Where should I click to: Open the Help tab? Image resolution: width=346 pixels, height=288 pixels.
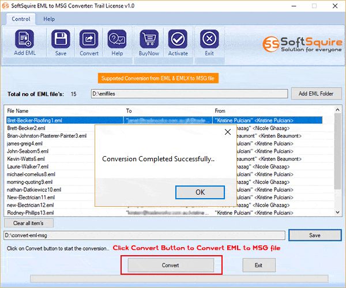coord(49,19)
